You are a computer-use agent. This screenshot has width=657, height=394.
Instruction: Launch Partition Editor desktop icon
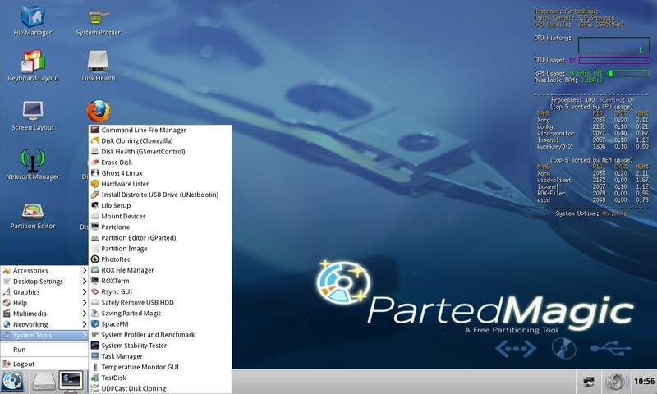pos(33,216)
